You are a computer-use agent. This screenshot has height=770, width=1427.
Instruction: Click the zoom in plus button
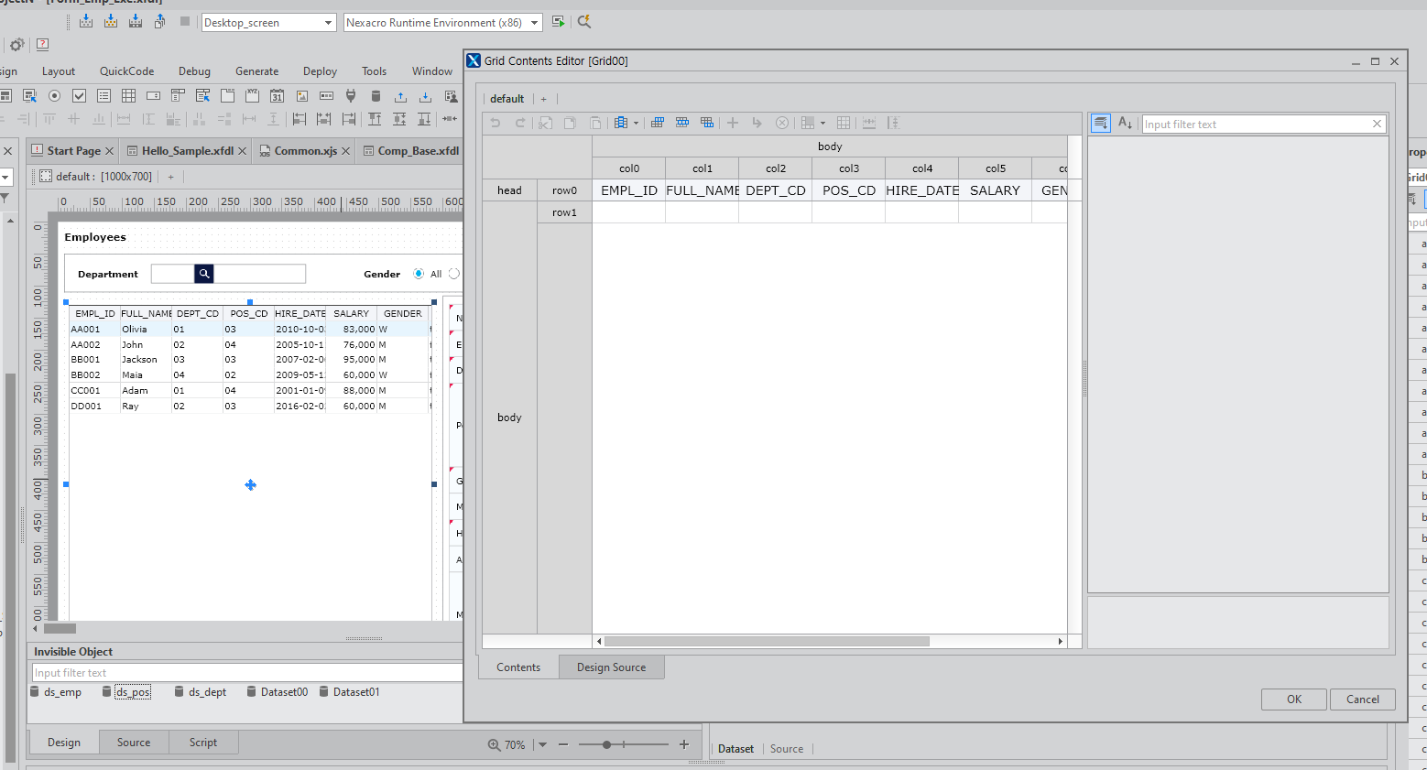(683, 744)
